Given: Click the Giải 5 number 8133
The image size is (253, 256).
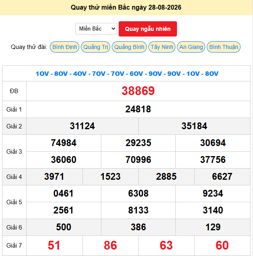Looking at the screenshot, I should click(x=138, y=210).
